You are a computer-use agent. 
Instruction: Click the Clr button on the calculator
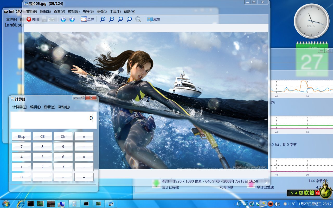point(63,136)
